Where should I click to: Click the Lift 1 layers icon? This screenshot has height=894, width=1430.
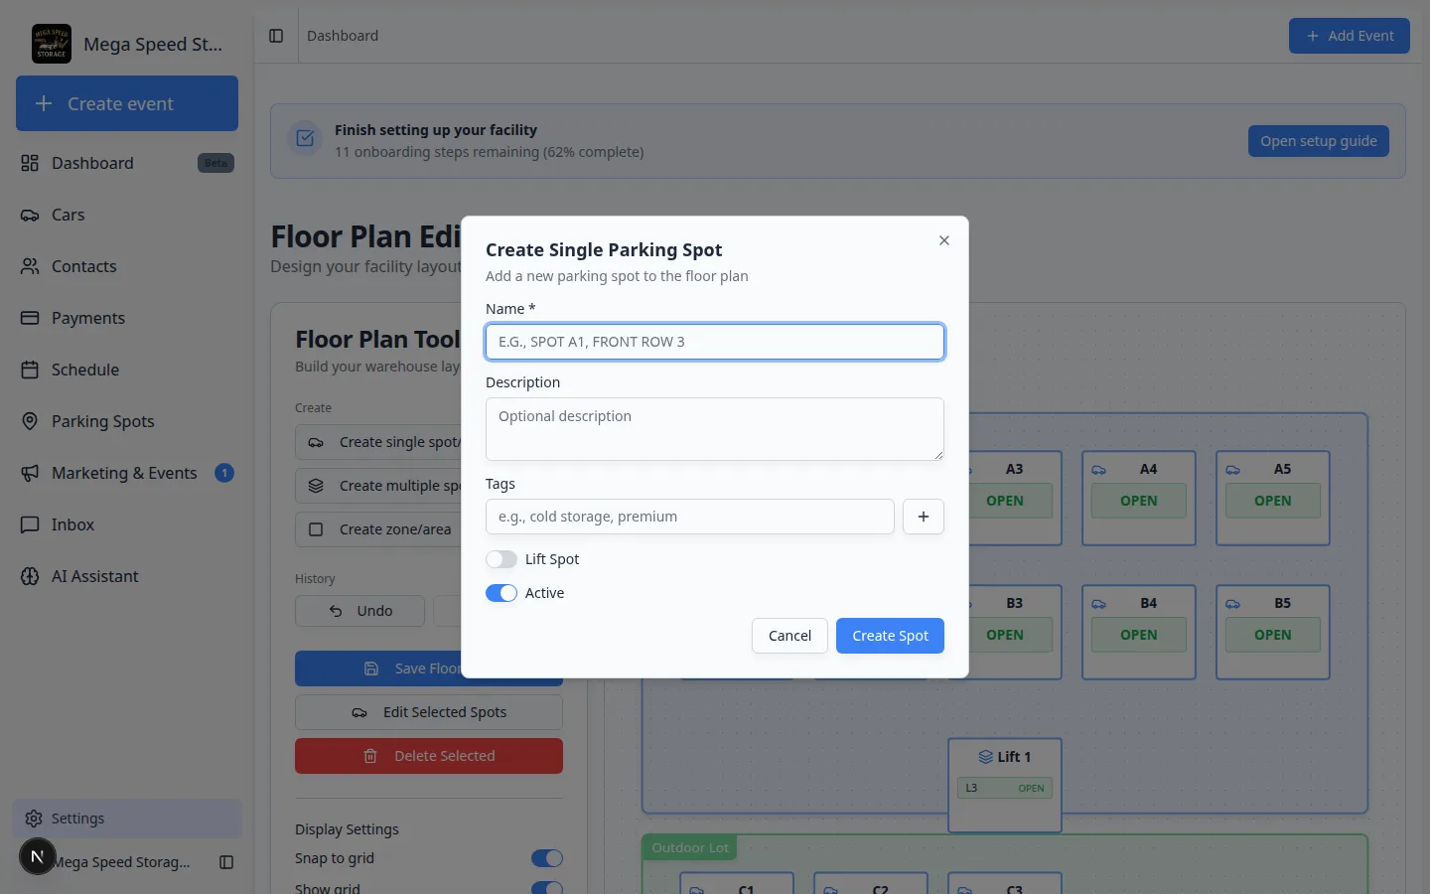coord(986,757)
